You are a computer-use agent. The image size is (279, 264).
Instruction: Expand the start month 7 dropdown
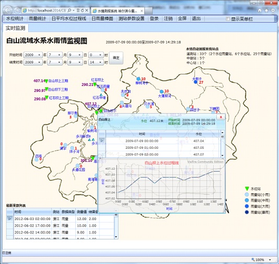[55, 55]
